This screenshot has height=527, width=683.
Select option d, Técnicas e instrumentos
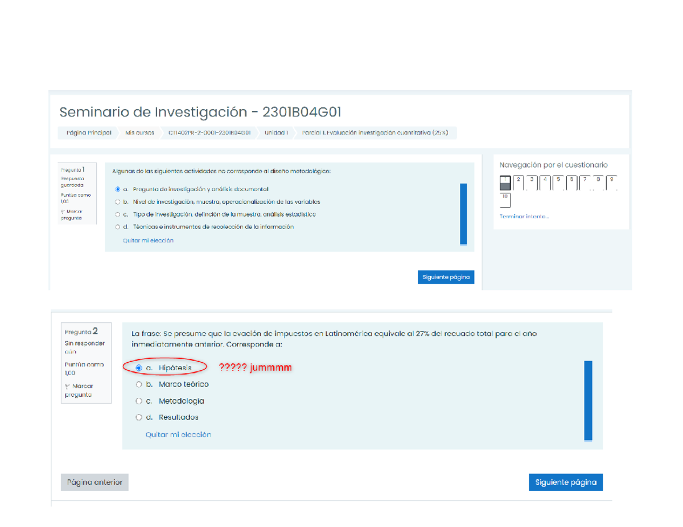tap(118, 227)
